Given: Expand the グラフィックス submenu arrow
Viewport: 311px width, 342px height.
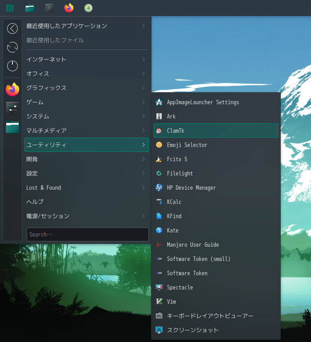Looking at the screenshot, I should click(x=144, y=88).
